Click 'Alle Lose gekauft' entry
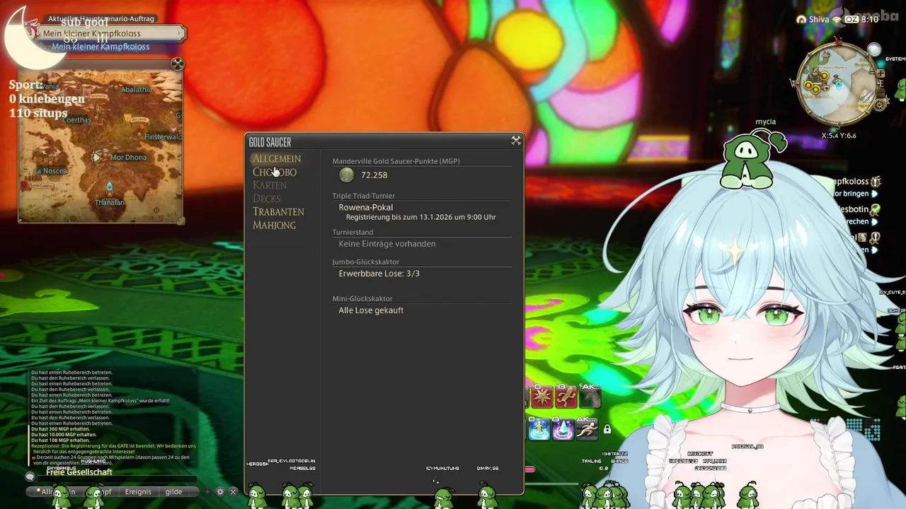This screenshot has width=906, height=509. tap(371, 310)
